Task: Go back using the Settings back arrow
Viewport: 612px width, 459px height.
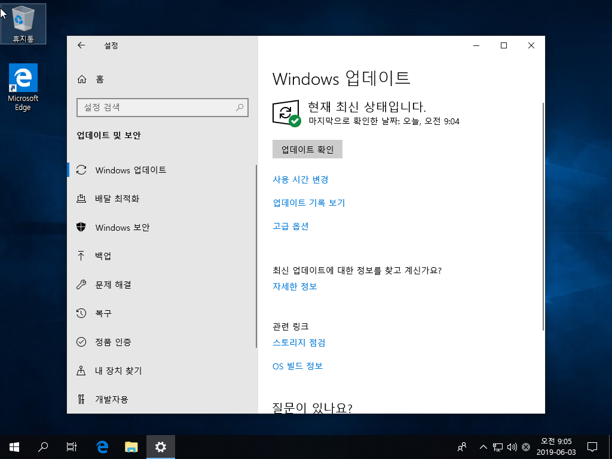Action: [81, 45]
